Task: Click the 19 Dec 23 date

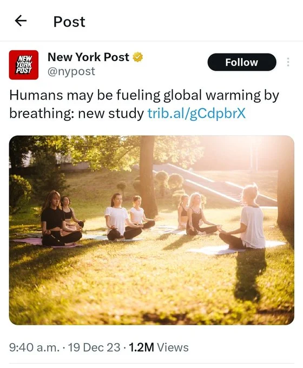Action: (x=94, y=347)
